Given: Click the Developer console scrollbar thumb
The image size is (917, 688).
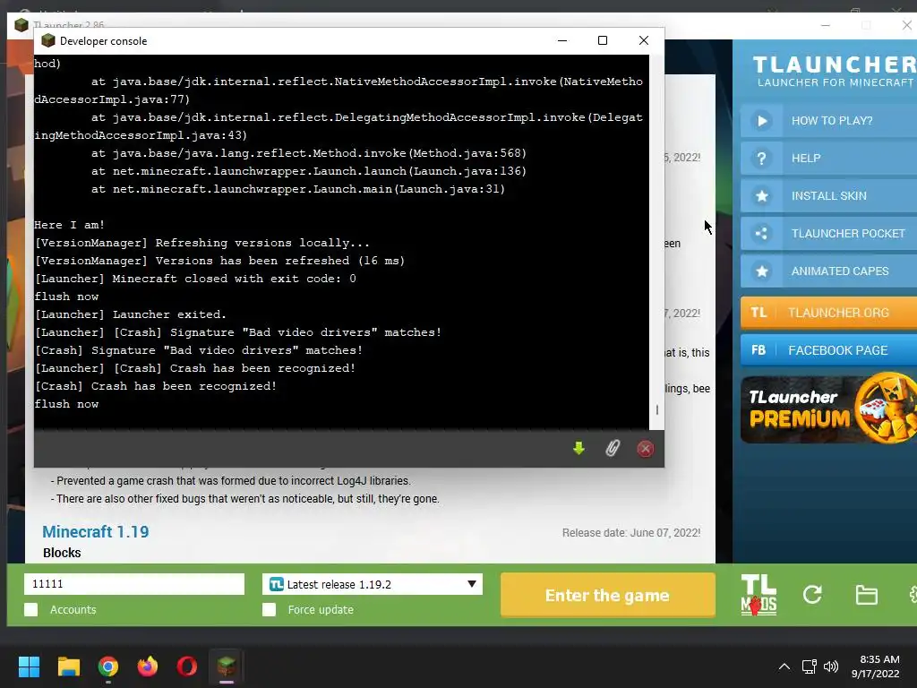Looking at the screenshot, I should (x=656, y=410).
